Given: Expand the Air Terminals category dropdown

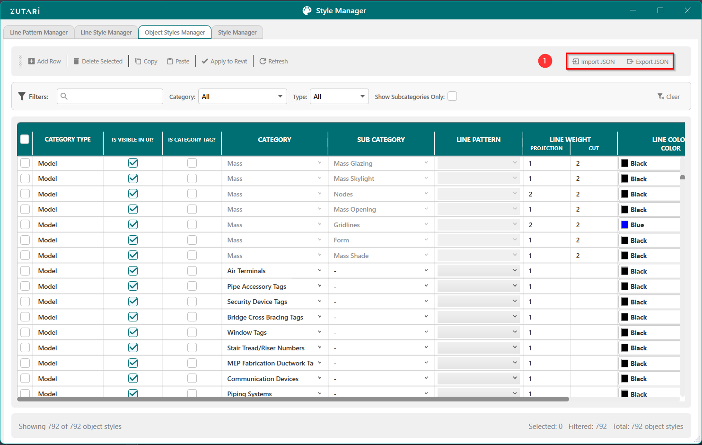Looking at the screenshot, I should 320,271.
